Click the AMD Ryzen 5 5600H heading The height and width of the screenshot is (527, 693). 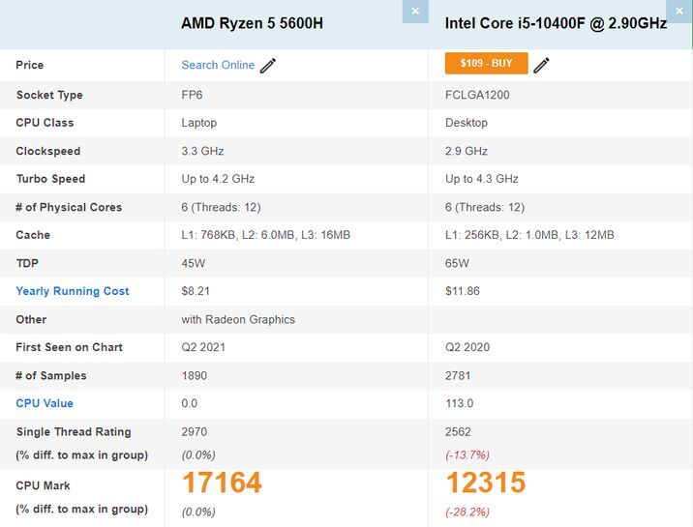(252, 23)
